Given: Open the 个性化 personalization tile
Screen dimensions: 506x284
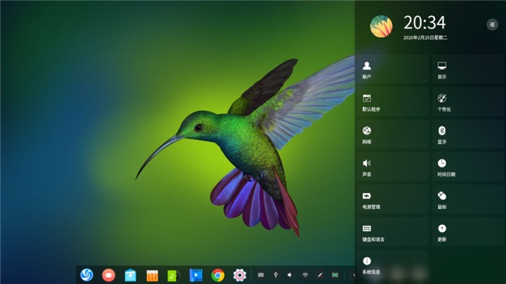Looking at the screenshot, I should 468,102.
